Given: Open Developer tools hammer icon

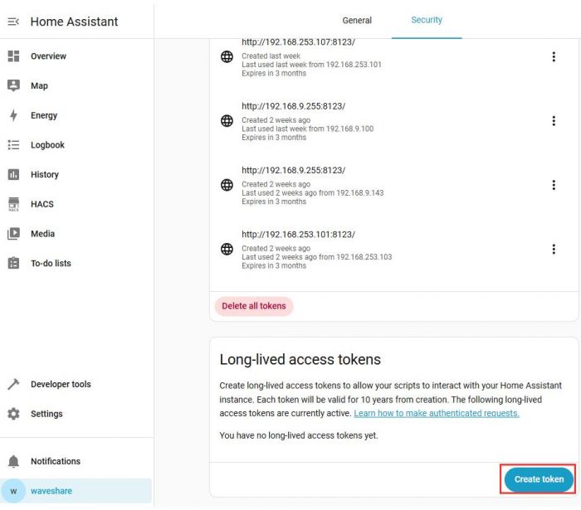Looking at the screenshot, I should pyautogui.click(x=13, y=384).
